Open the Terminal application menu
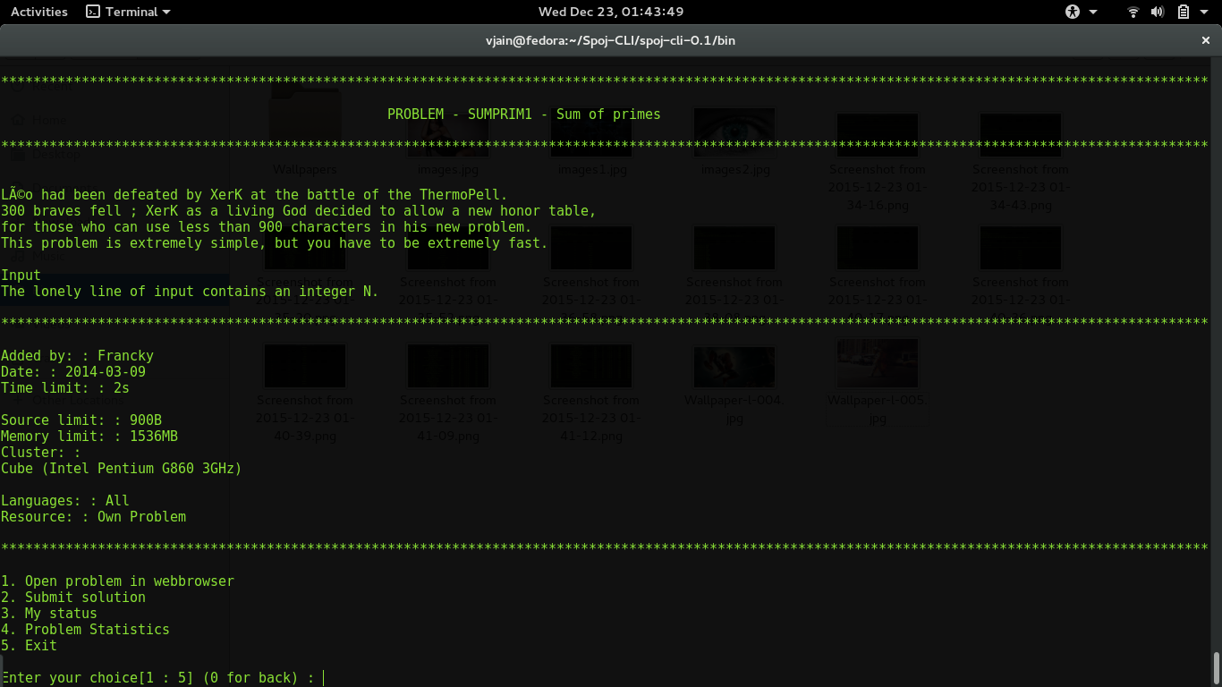The image size is (1222, 687). coord(128,12)
